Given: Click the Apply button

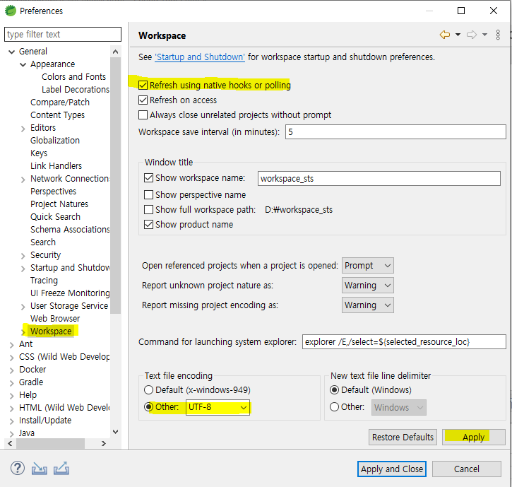Looking at the screenshot, I should (473, 437).
